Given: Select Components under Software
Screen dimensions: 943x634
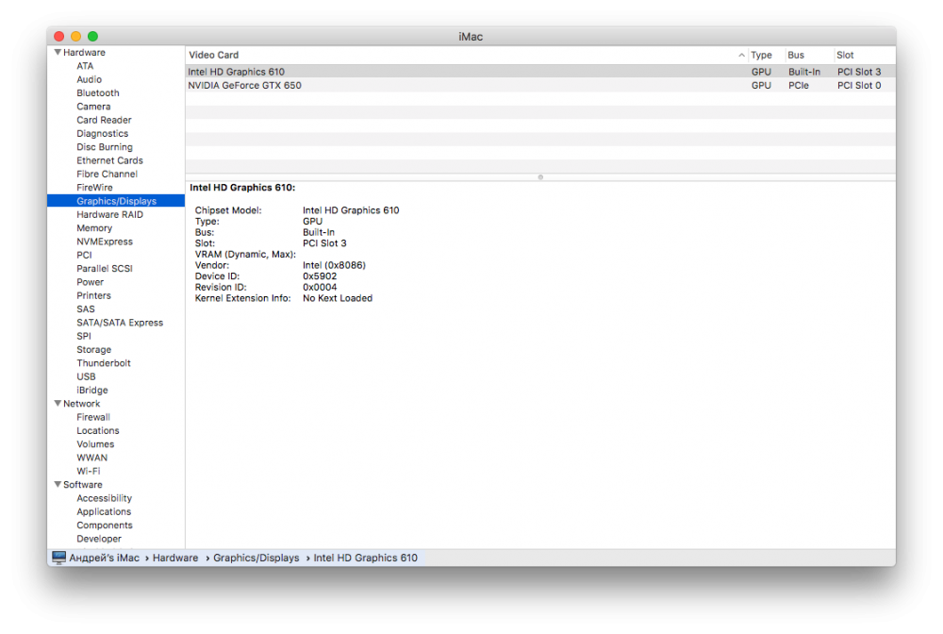Looking at the screenshot, I should point(105,526).
